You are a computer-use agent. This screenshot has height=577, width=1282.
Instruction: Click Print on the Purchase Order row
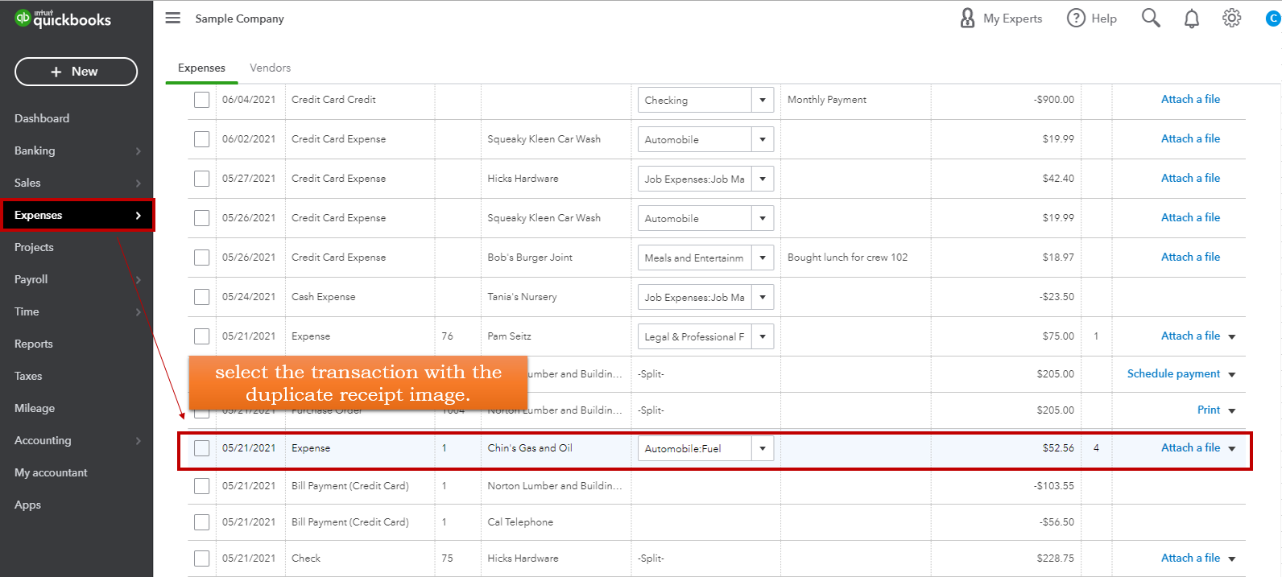[x=1208, y=410]
